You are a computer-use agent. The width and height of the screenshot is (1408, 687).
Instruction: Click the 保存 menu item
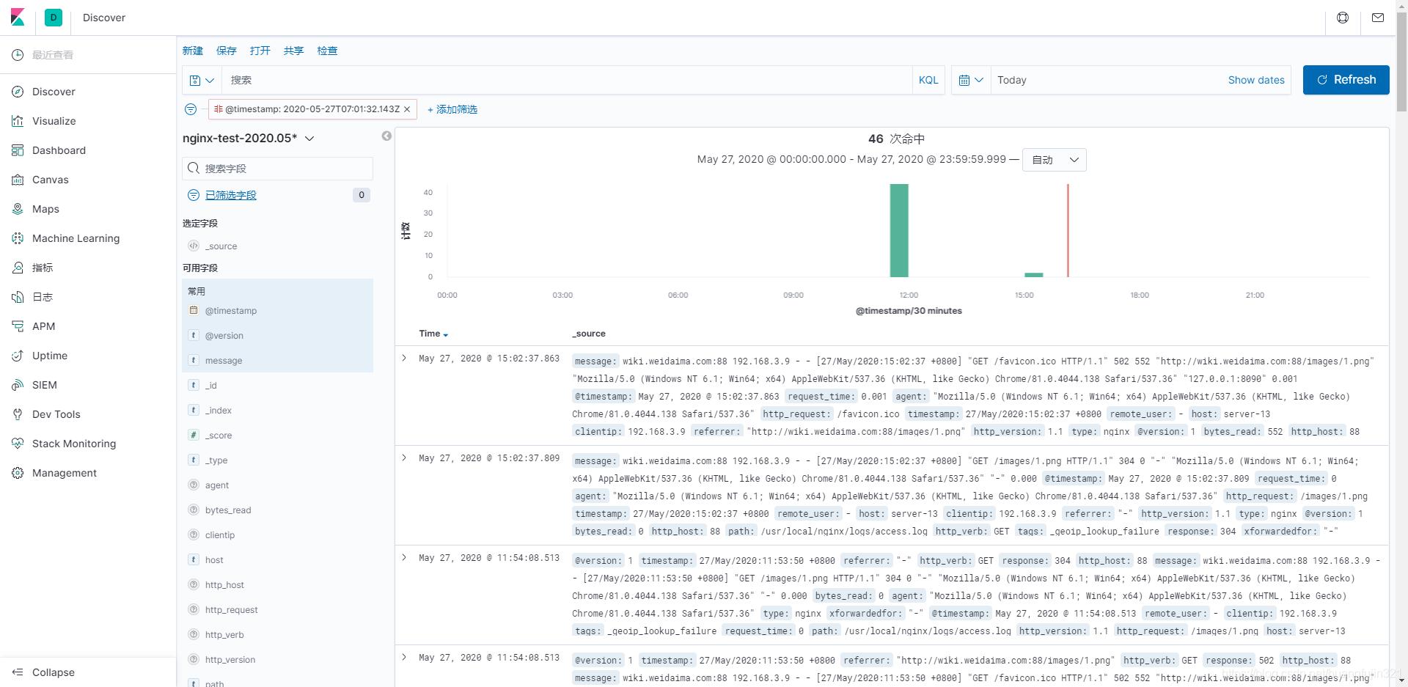tap(227, 51)
